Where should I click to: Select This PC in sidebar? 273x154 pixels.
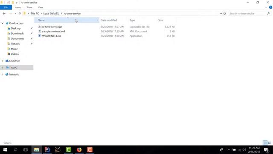pyautogui.click(x=13, y=68)
